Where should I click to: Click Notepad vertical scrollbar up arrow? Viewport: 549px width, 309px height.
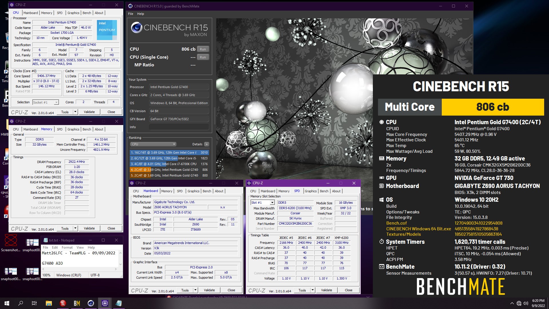[120, 253]
